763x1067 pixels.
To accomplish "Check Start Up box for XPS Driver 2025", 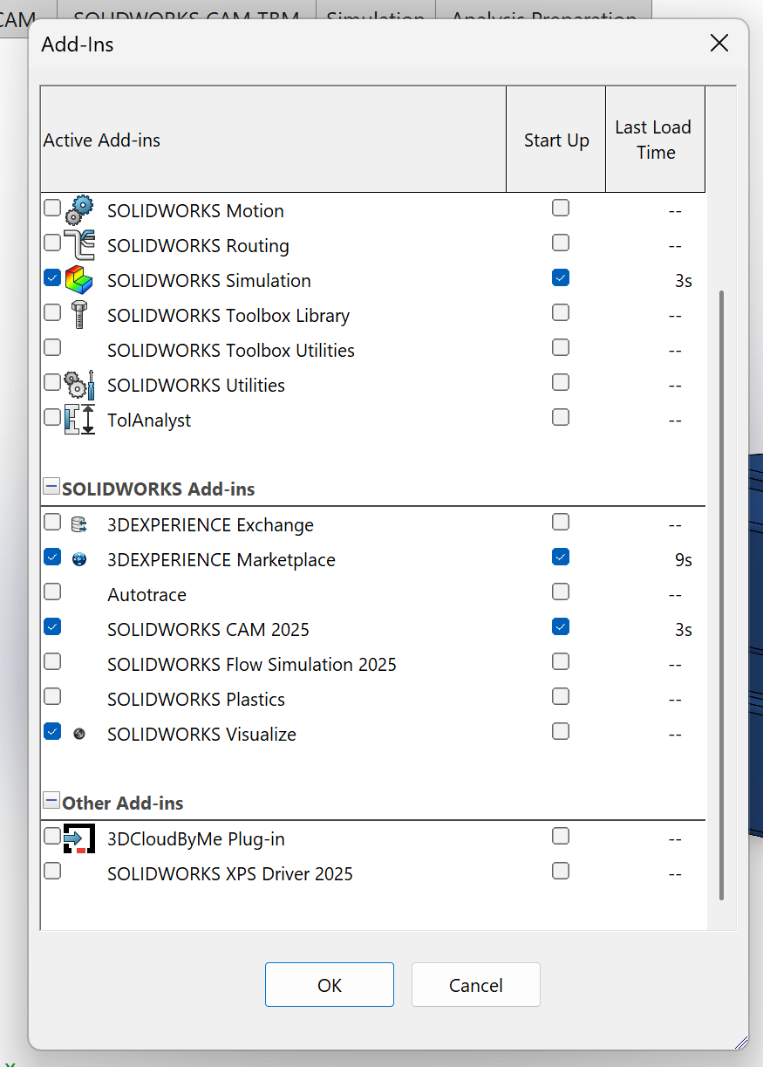I will click(x=561, y=871).
